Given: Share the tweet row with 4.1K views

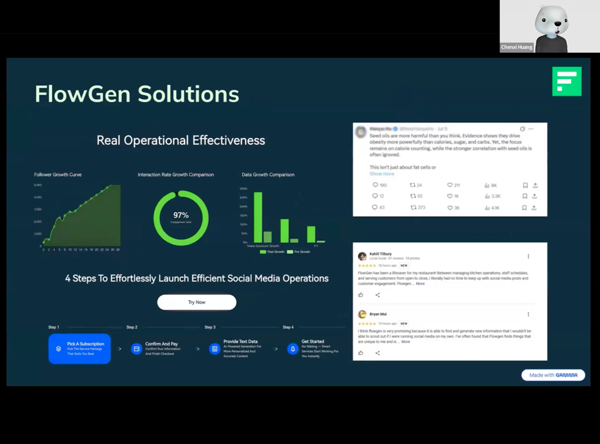Looking at the screenshot, I should click(x=534, y=208).
